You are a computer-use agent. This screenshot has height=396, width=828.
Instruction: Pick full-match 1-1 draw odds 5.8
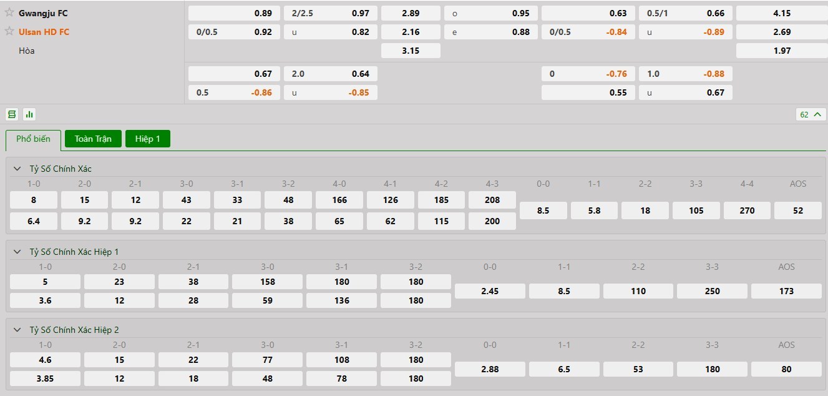point(594,210)
